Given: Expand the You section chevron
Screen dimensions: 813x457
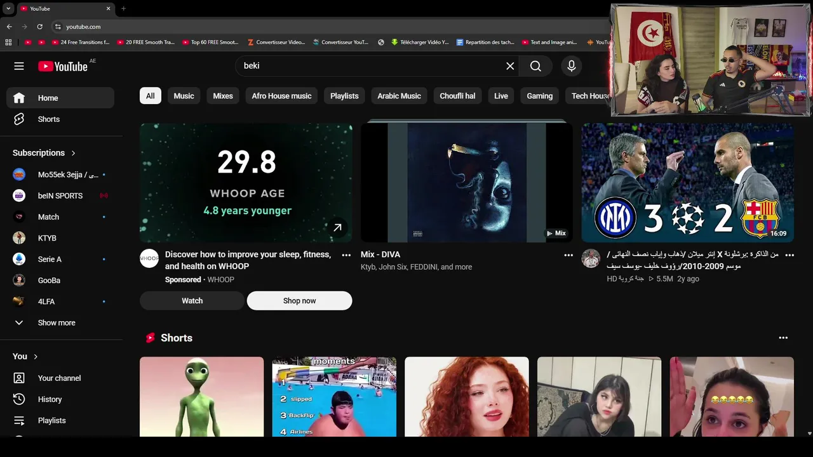Looking at the screenshot, I should tap(36, 357).
